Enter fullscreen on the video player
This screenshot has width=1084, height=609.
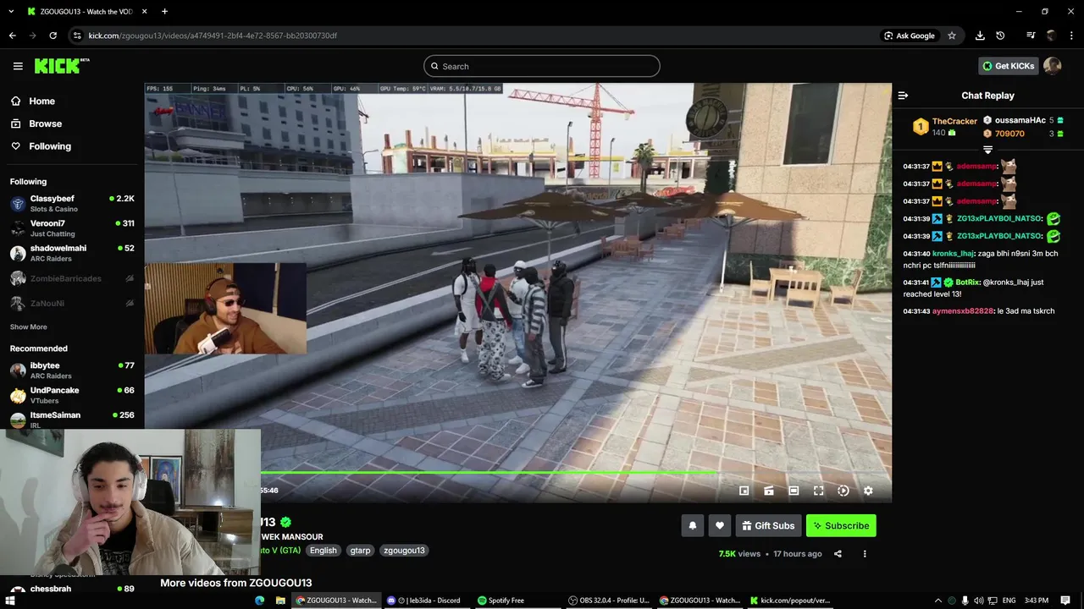point(819,491)
